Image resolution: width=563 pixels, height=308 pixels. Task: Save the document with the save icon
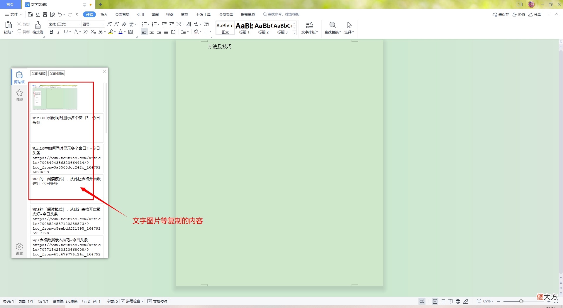tap(30, 14)
